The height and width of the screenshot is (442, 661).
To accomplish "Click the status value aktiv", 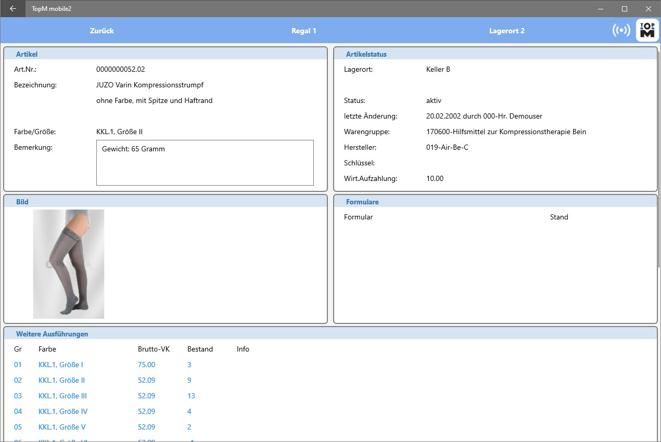I will coord(434,100).
